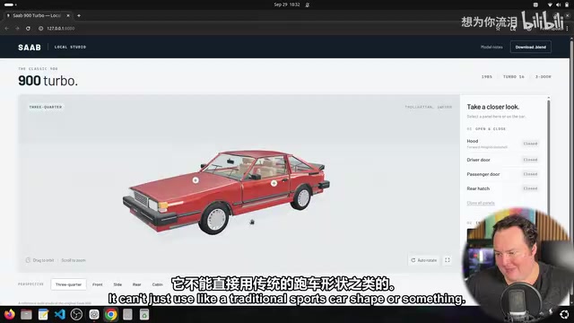Click the Scroll to zoom hint
The image size is (574, 323).
(74, 260)
